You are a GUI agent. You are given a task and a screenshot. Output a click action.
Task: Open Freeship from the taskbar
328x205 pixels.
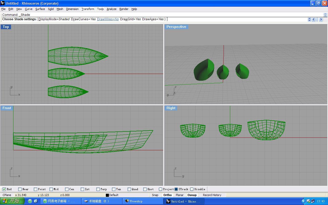click(142, 201)
